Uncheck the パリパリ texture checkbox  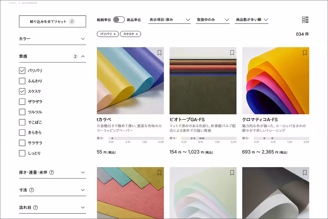point(22,70)
